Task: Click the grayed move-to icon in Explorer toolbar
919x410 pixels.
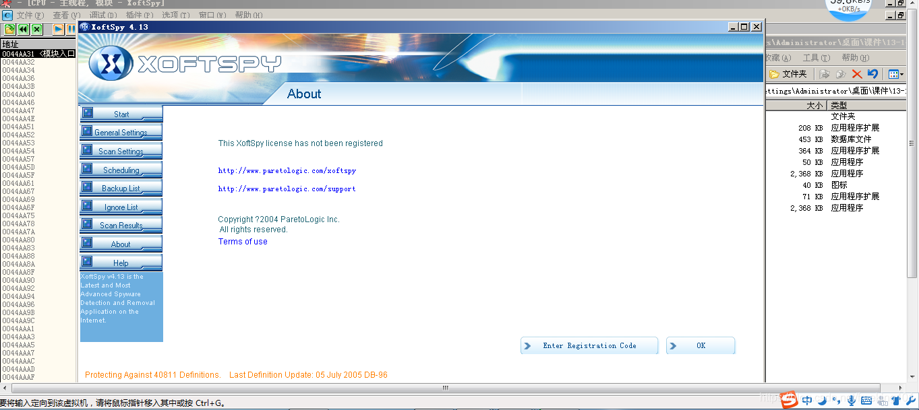Action: pyautogui.click(x=825, y=74)
